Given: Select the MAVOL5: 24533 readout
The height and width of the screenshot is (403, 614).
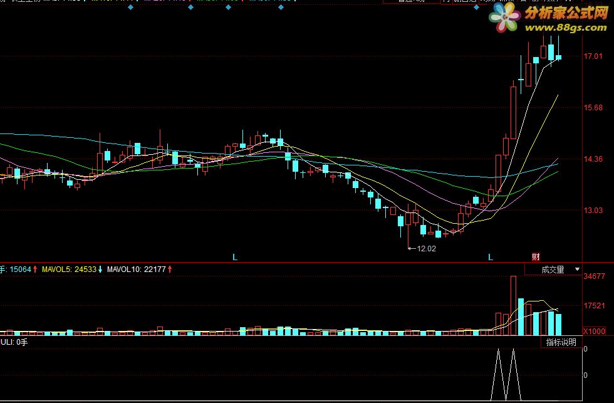Looking at the screenshot, I should point(69,270).
